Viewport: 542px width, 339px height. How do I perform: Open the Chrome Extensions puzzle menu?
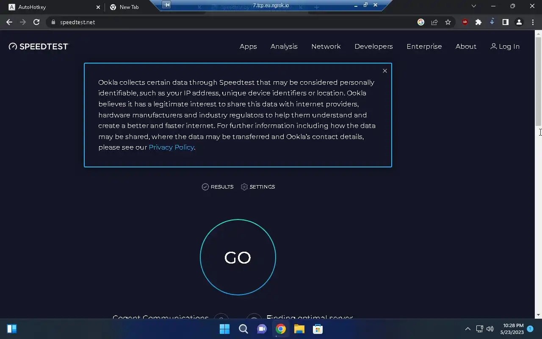(x=478, y=22)
